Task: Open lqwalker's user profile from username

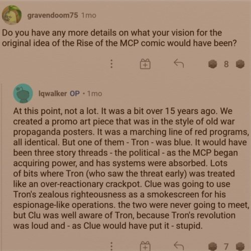Action: point(53,93)
